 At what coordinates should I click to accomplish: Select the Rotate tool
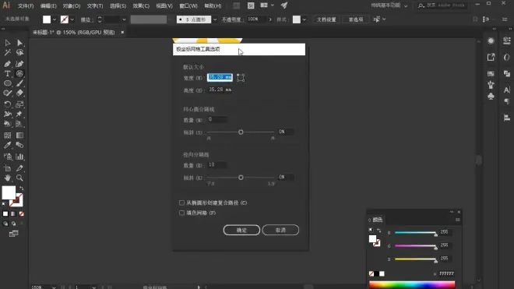(x=8, y=104)
